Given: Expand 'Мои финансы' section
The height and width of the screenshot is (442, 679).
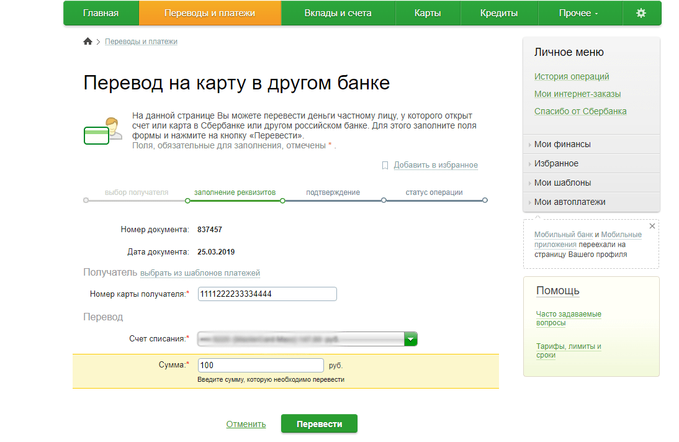Looking at the screenshot, I should (562, 144).
